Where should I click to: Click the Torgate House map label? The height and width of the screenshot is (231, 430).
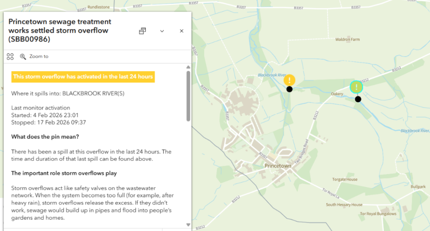345,180
